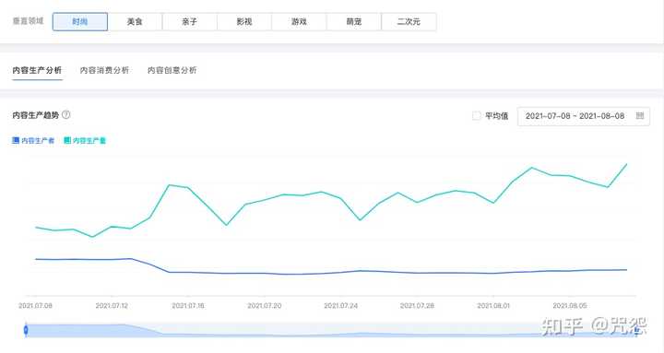Click the help icon beside 内容生产趋势

66,114
